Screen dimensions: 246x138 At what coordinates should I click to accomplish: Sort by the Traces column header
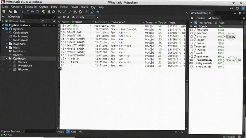point(149,22)
